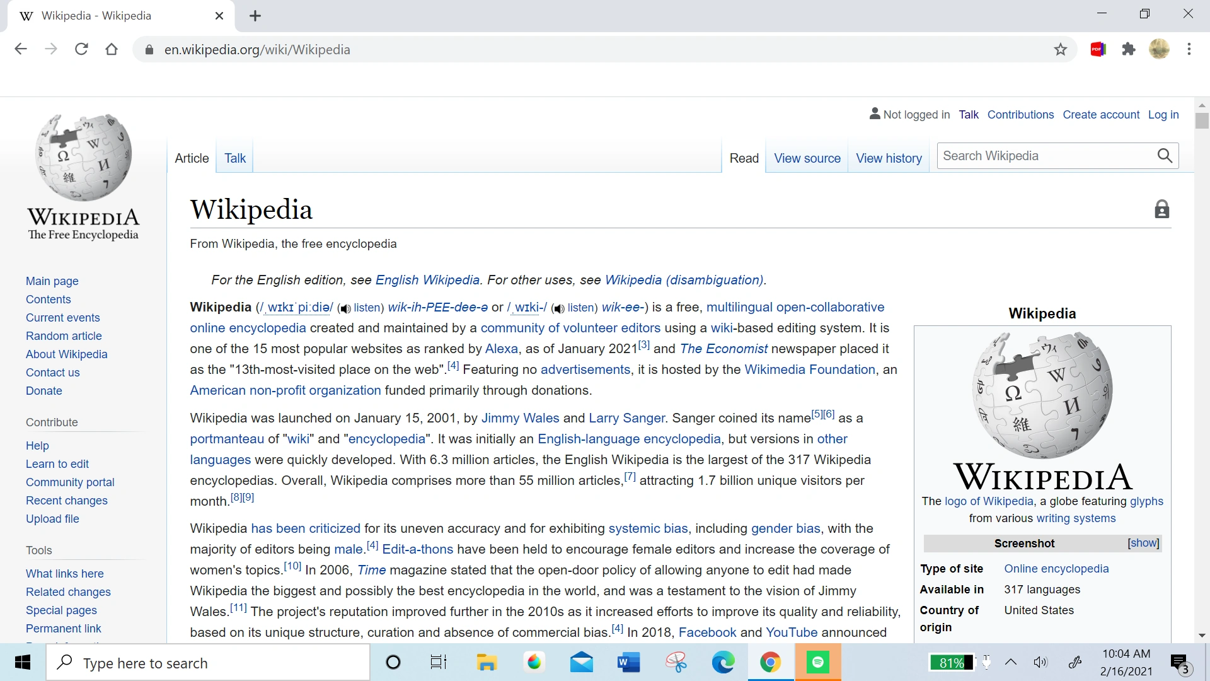Open the Spotify app in the taskbar
Screen dimensions: 1210x681
[817, 662]
